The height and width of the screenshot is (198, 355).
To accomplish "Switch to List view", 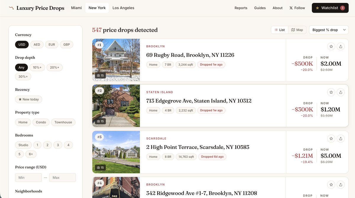I will pos(280,30).
